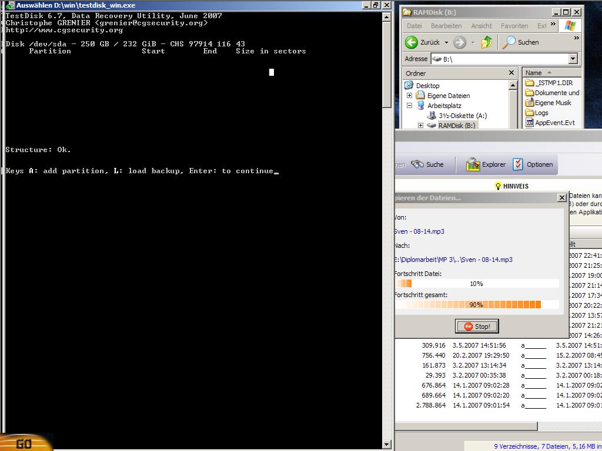Click the 9 Verzeichnisse status bar text

pyautogui.click(x=547, y=446)
